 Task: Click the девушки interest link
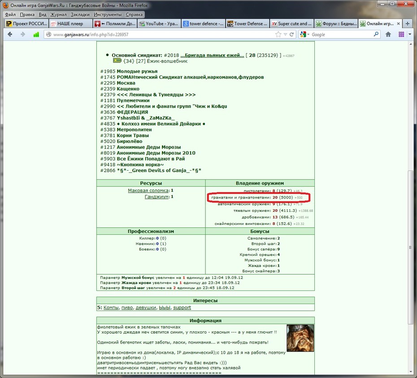(x=146, y=308)
